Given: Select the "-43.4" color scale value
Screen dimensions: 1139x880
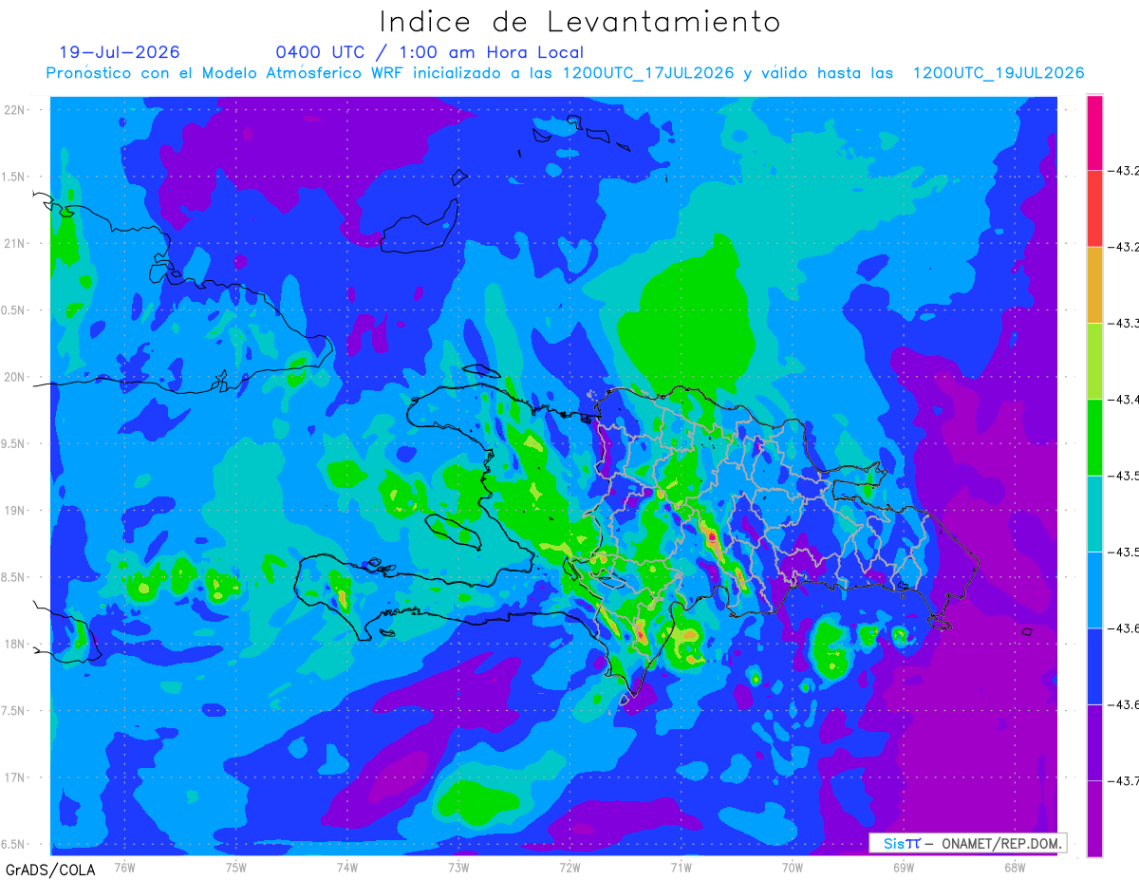Looking at the screenshot, I should click(1123, 400).
